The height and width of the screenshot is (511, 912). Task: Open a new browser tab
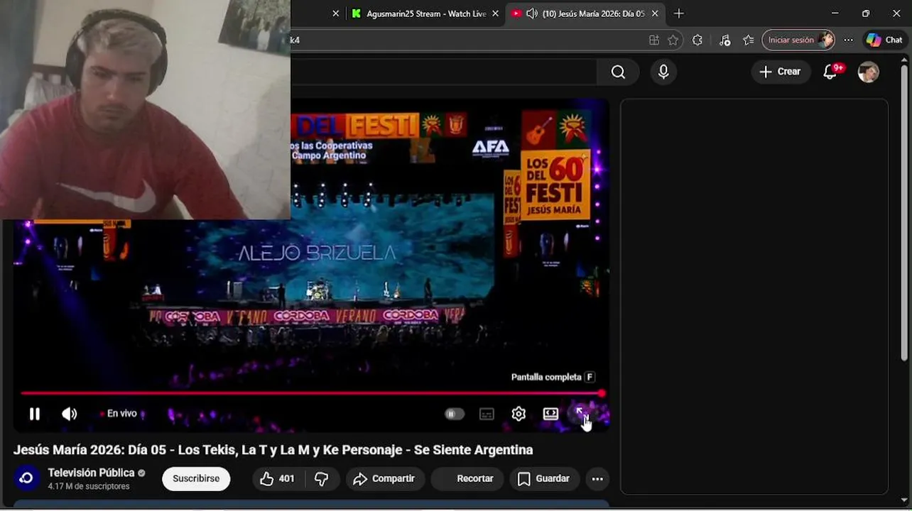point(679,13)
